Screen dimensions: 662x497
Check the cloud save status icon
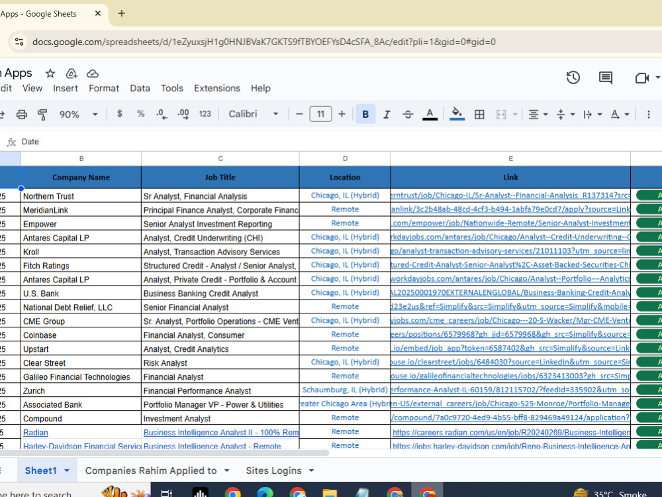[93, 74]
